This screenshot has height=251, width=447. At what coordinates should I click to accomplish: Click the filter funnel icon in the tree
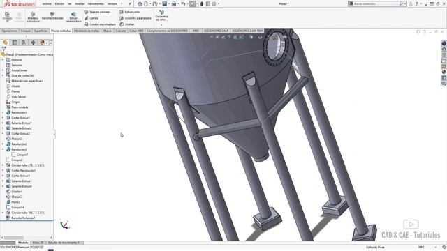(3, 49)
